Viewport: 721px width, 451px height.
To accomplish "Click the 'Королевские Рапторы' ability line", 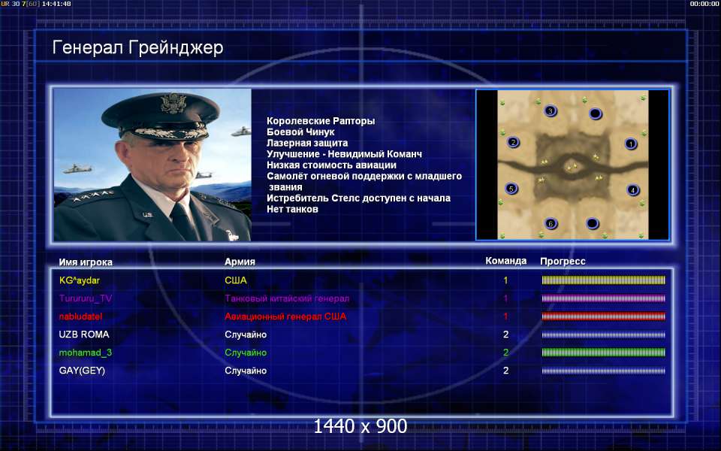I will [x=321, y=121].
